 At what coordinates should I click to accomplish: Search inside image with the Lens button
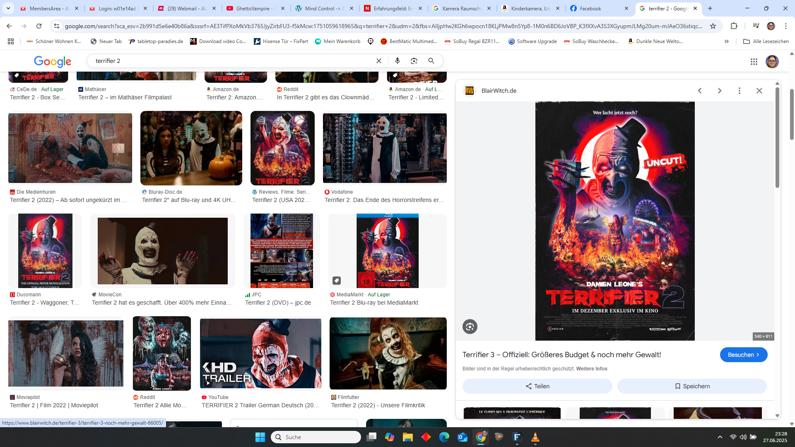[x=470, y=327]
